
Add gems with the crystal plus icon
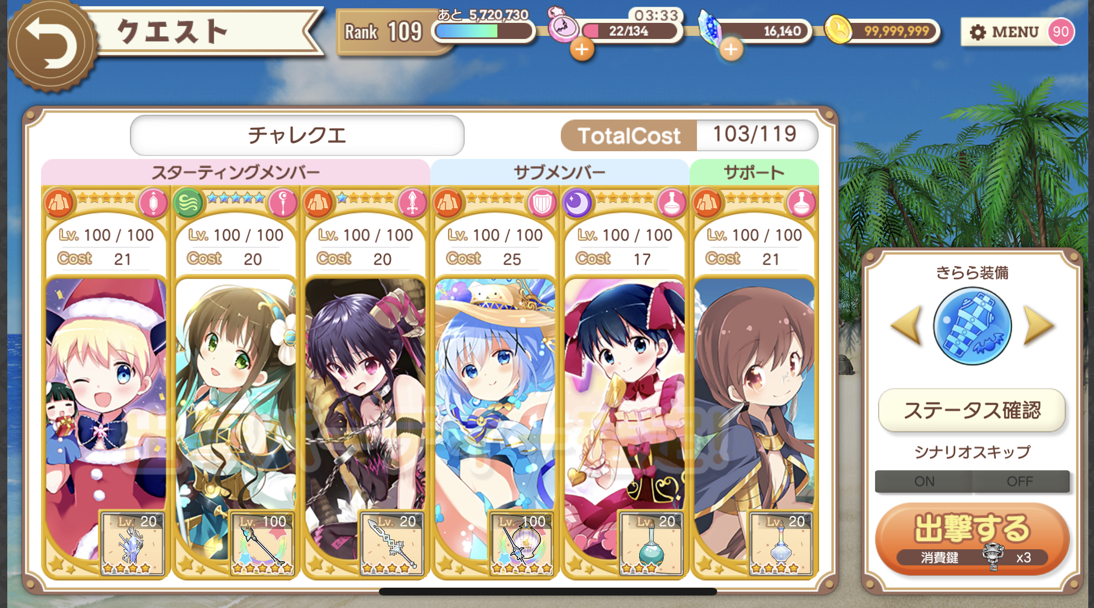(731, 50)
